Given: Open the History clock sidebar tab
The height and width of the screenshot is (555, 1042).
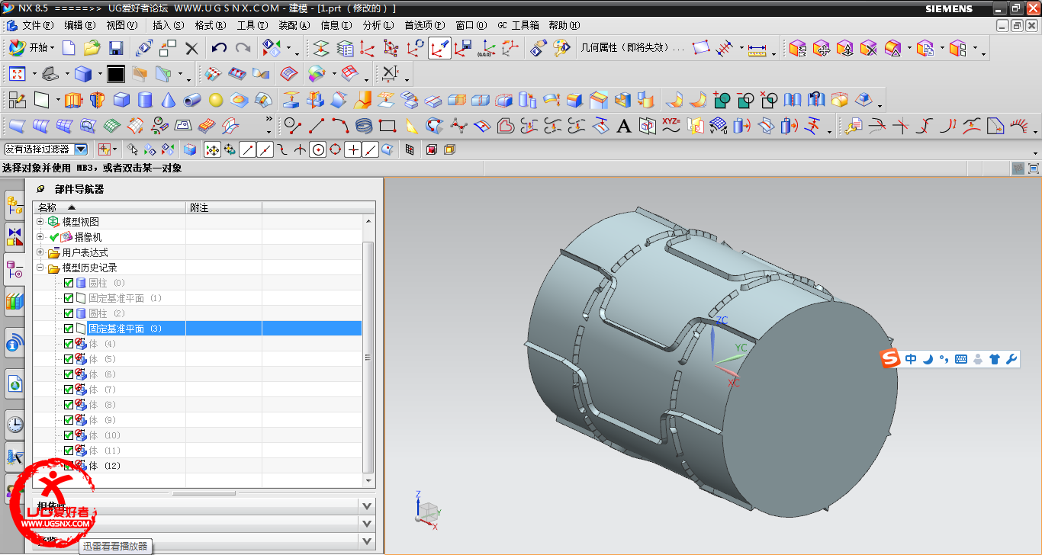Looking at the screenshot, I should tap(14, 424).
